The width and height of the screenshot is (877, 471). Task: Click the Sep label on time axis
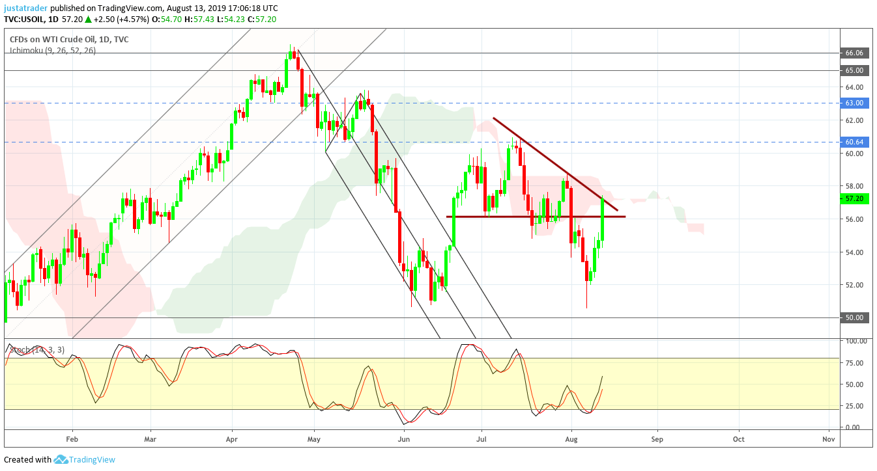click(657, 439)
